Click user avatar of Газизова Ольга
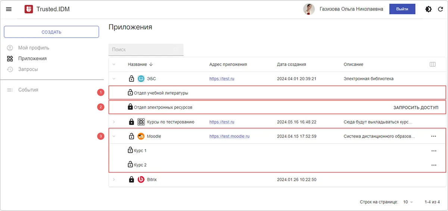Screen dimensions: 448x211 309,9
